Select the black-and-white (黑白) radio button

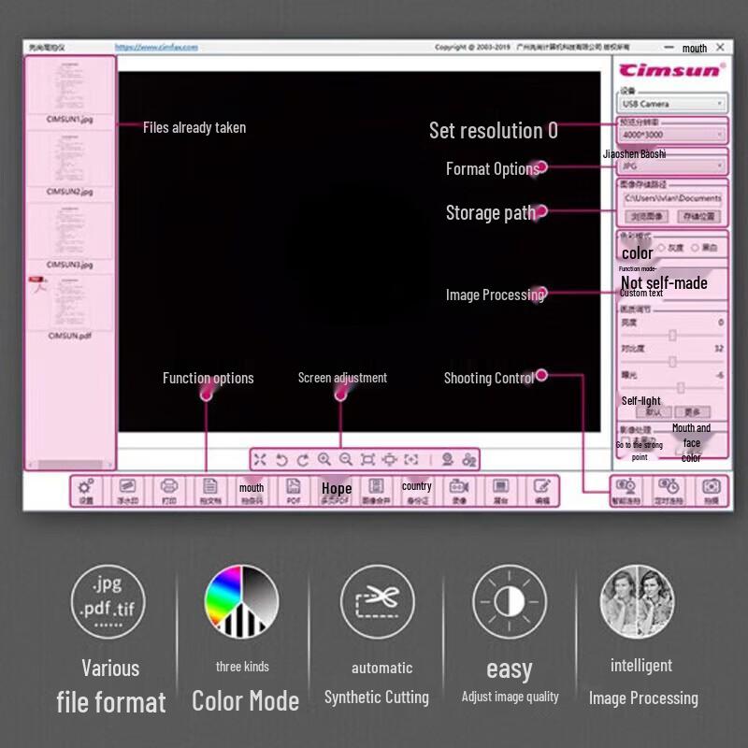pyautogui.click(x=695, y=248)
